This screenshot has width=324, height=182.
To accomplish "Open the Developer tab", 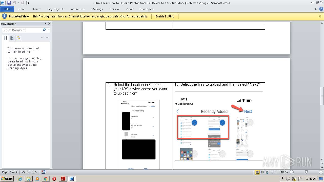I will pyautogui.click(x=146, y=9).
